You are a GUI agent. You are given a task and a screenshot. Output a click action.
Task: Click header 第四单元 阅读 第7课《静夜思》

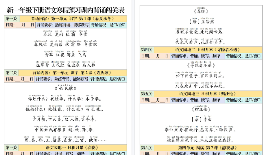(x=208, y=148)
